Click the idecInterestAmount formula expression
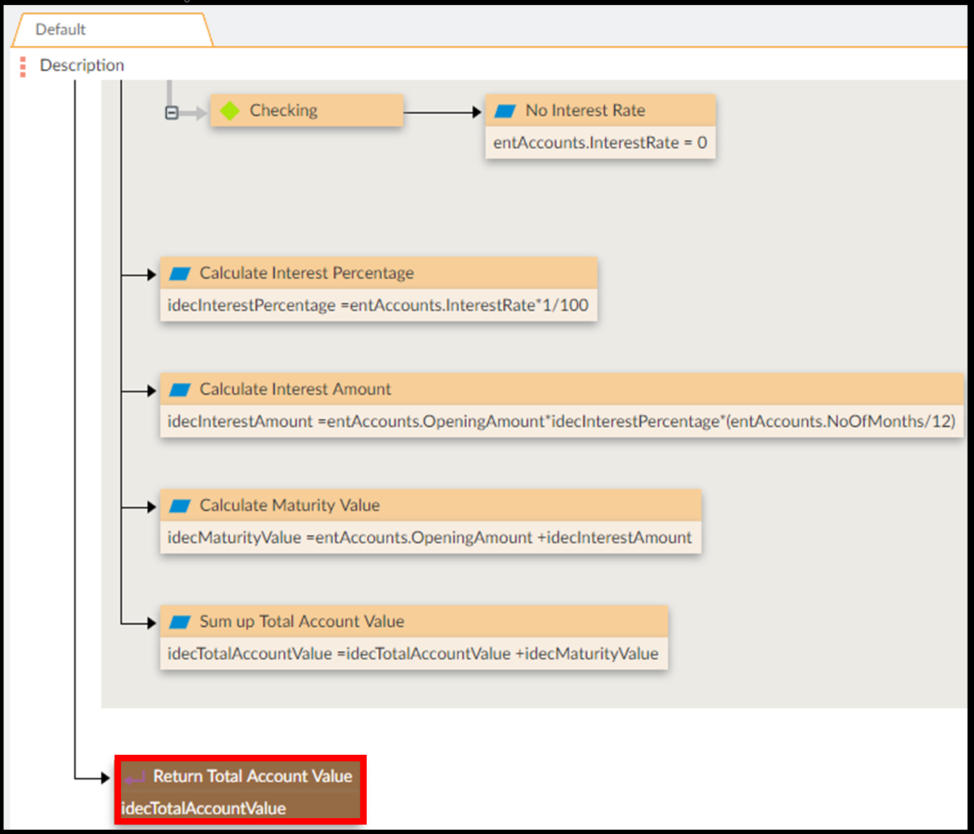Image resolution: width=974 pixels, height=834 pixels. pyautogui.click(x=561, y=421)
